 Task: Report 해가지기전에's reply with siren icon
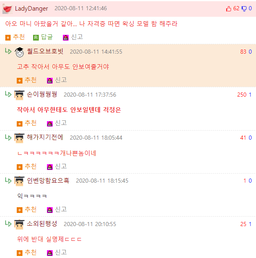tap(50, 167)
